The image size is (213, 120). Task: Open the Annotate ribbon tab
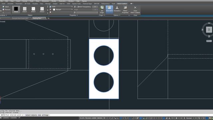(10, 4)
